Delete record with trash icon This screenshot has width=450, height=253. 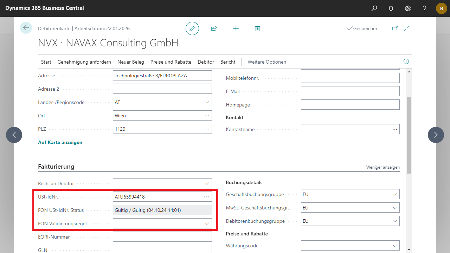257,28
